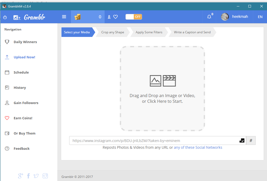
Task: Click the Navigation heading text
Action: point(13,29)
